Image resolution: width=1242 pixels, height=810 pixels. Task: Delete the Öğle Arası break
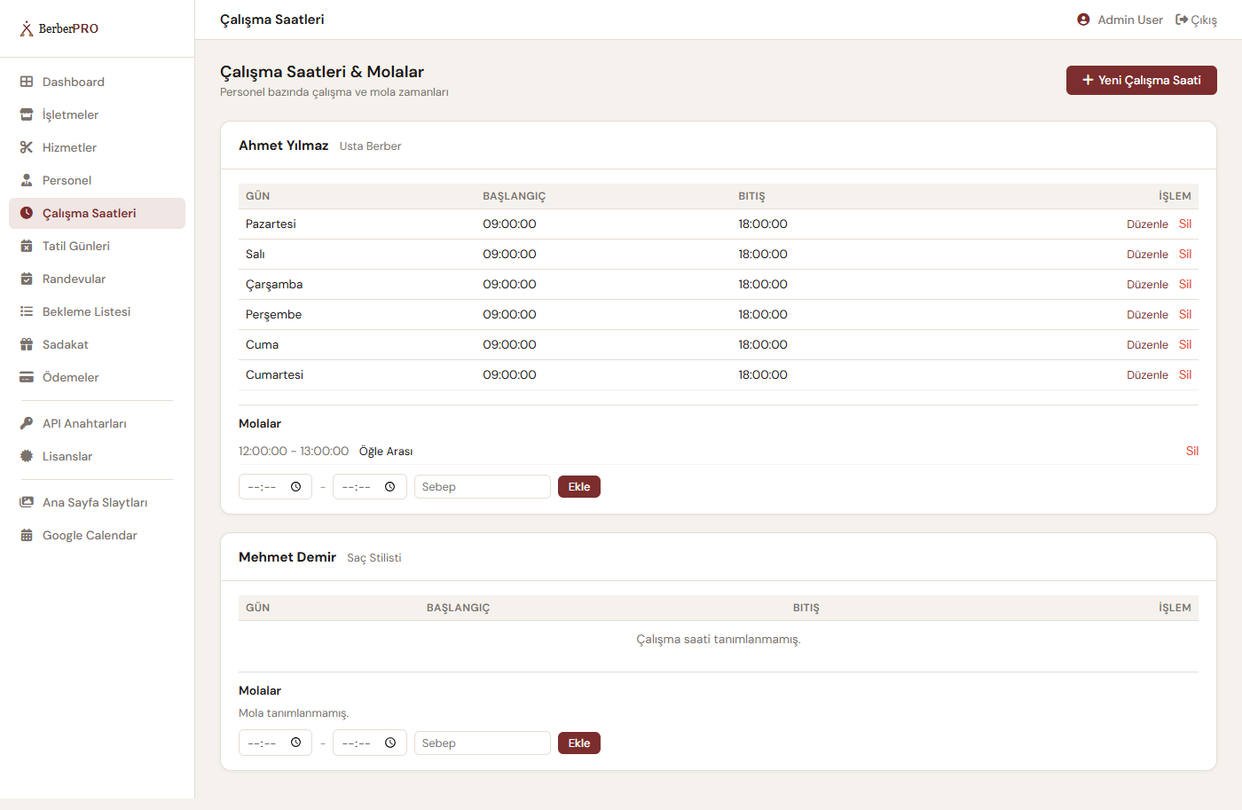tap(1192, 452)
